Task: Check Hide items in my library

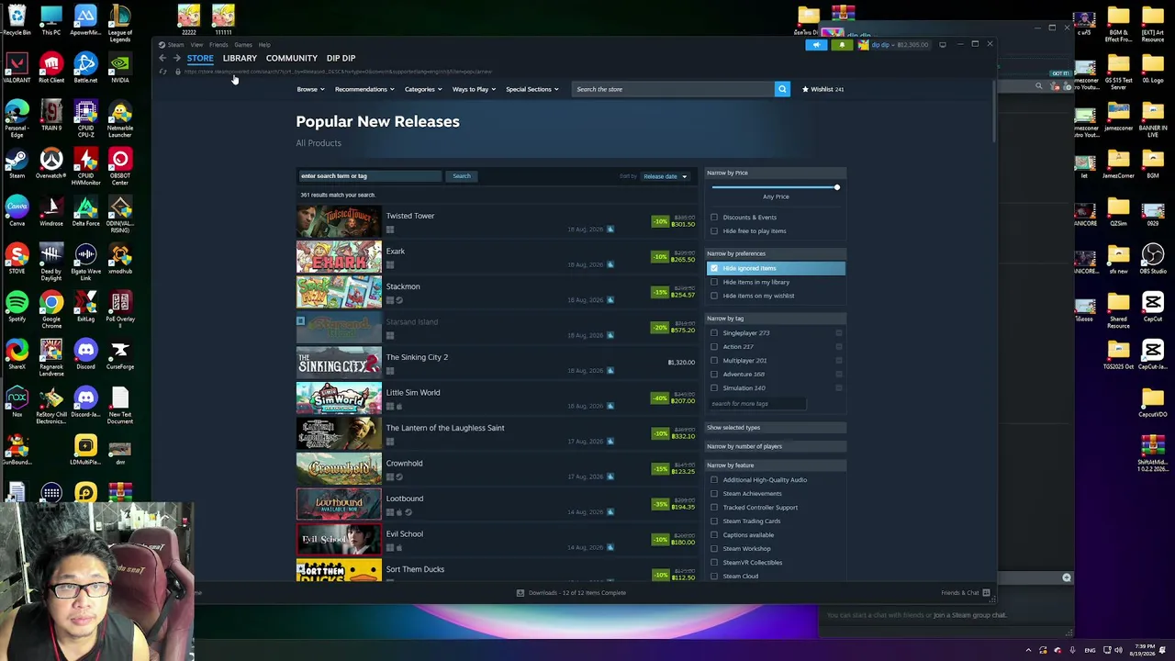Action: click(x=714, y=282)
